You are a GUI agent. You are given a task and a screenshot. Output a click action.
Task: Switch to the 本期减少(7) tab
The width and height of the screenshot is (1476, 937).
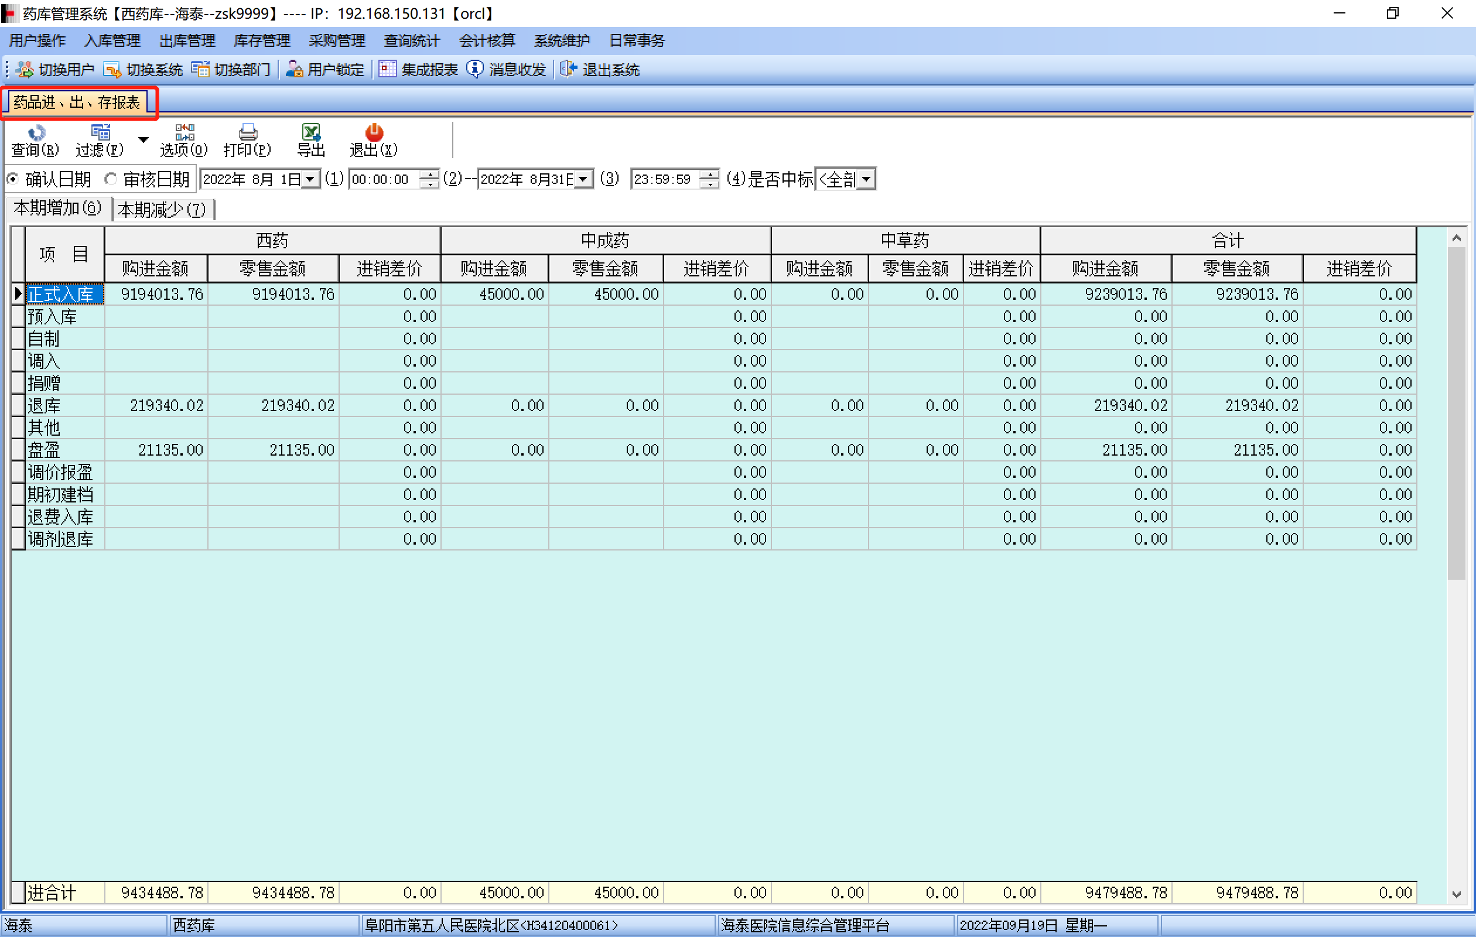tap(162, 210)
